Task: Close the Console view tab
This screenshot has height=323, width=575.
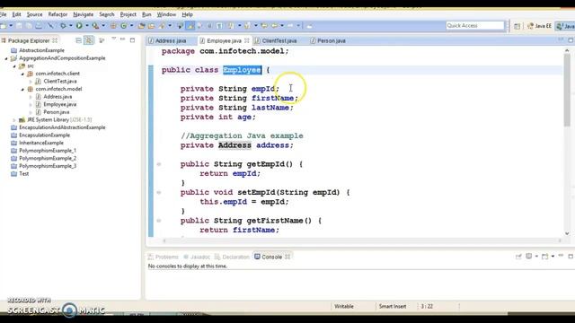Action: click(x=287, y=257)
